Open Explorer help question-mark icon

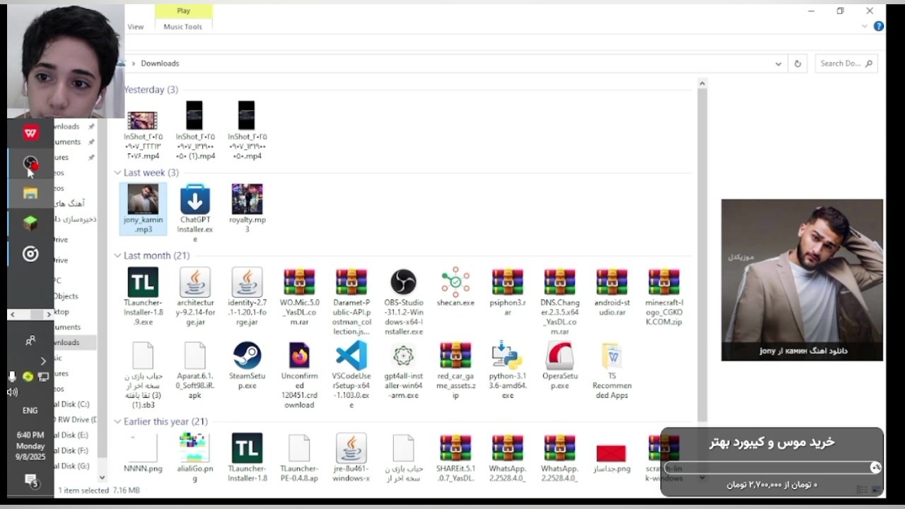point(879,26)
